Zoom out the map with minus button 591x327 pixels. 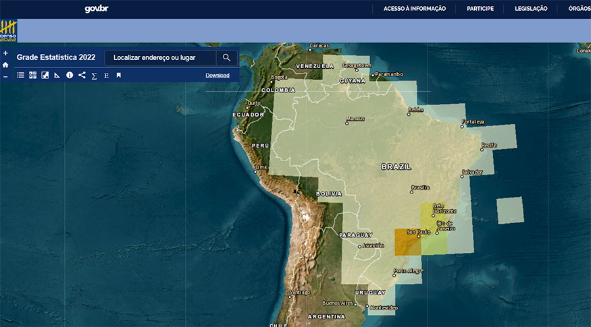5,77
